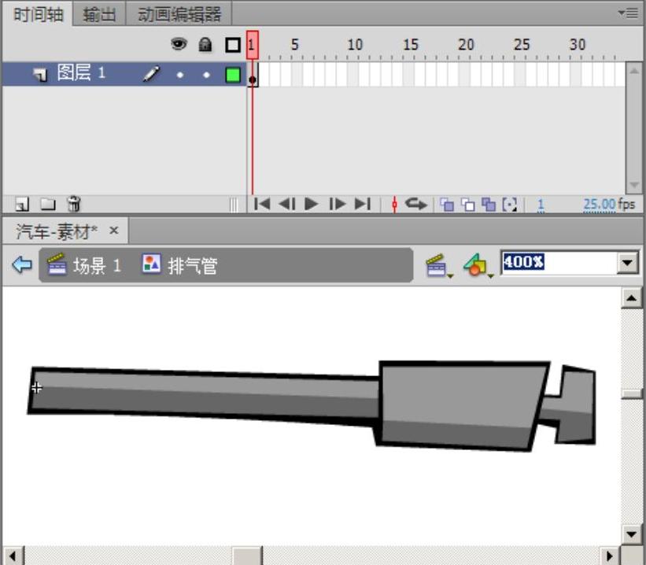Create a new layer folder
This screenshot has width=646, height=565.
click(x=48, y=205)
